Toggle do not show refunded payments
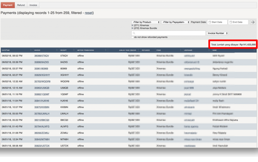 pos(133,37)
